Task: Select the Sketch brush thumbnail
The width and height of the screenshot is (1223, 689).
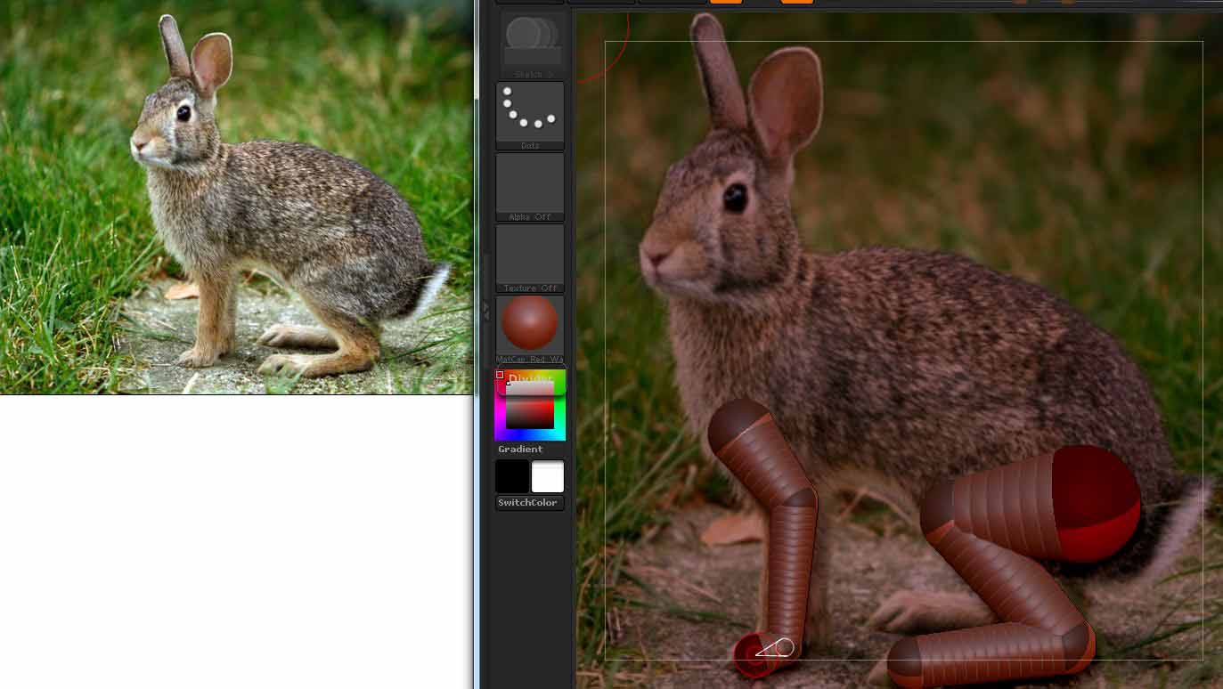Action: [x=530, y=40]
